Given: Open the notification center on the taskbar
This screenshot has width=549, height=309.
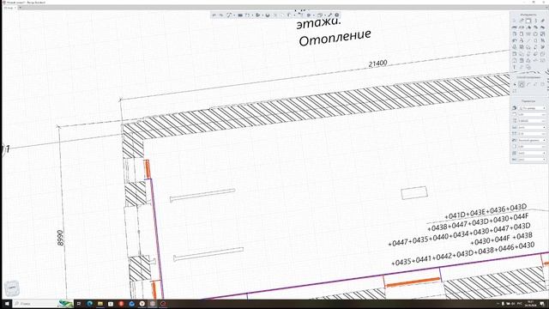Looking at the screenshot, I should click(x=542, y=303).
